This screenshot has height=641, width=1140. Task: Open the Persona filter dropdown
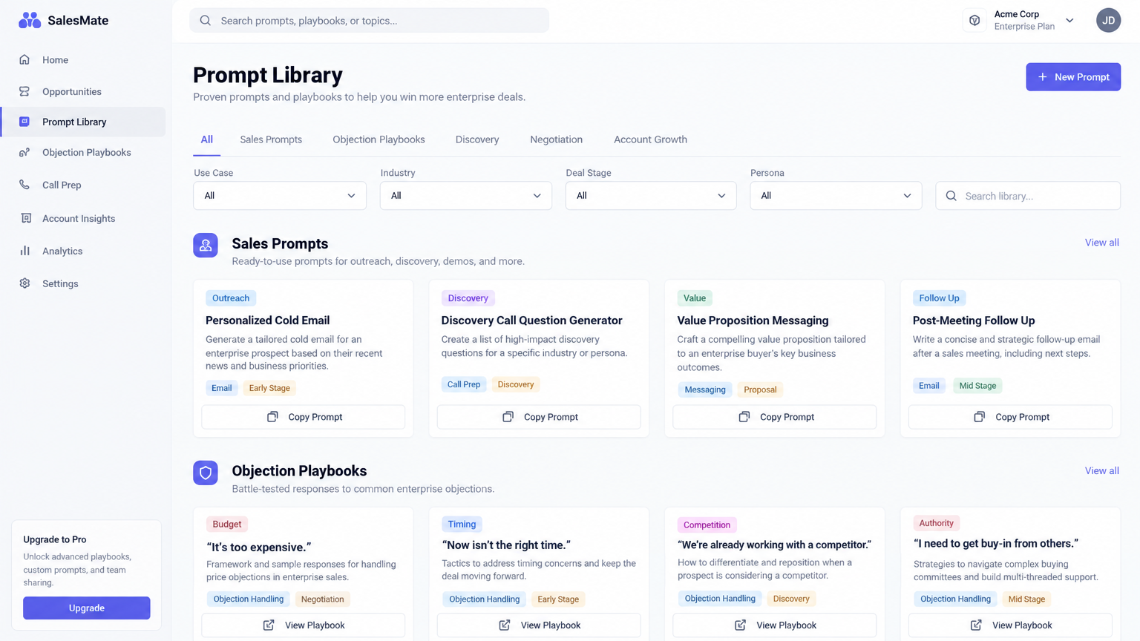(836, 196)
